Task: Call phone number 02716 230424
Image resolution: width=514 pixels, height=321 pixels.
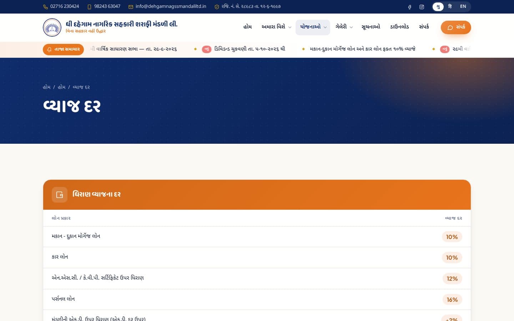Action: tap(65, 6)
